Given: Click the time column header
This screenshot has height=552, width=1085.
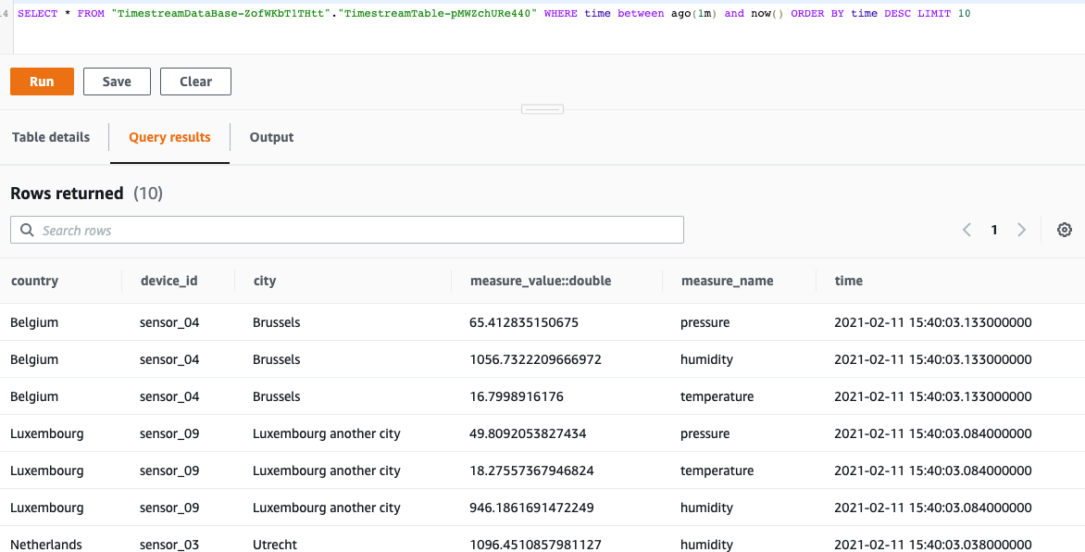Looking at the screenshot, I should click(848, 281).
